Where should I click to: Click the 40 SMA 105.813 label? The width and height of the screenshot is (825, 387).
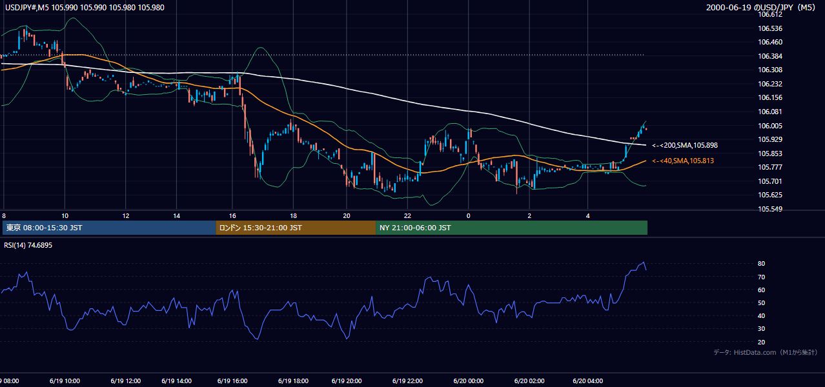point(683,161)
